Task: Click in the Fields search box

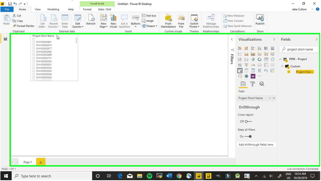Action: 299,49
